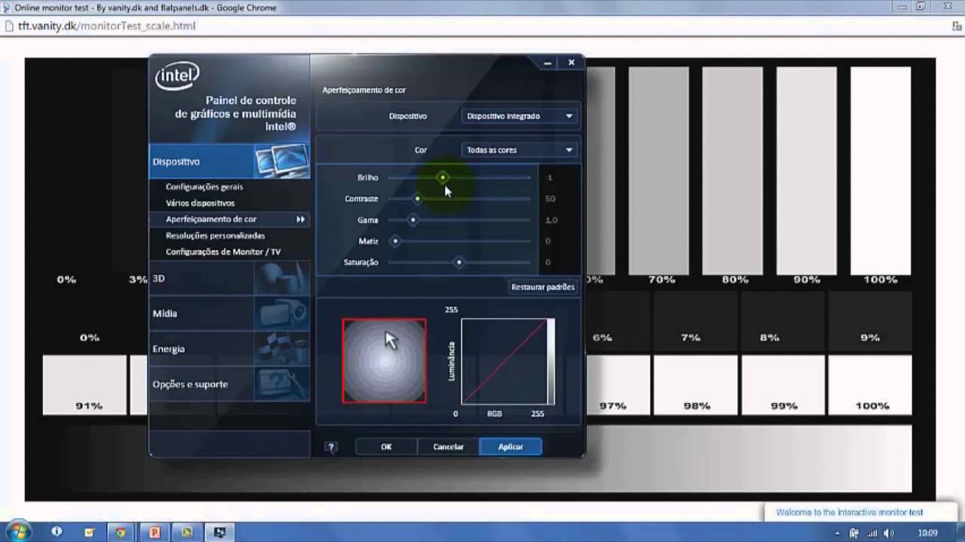Click the 90% gray bar on the test page

point(806,171)
